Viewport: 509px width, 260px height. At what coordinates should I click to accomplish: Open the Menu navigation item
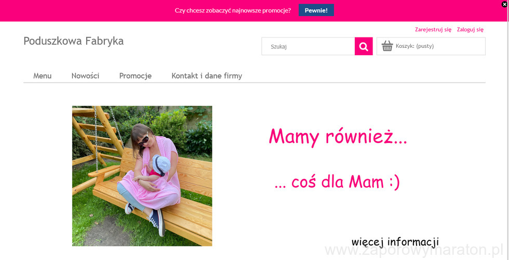pyautogui.click(x=43, y=76)
